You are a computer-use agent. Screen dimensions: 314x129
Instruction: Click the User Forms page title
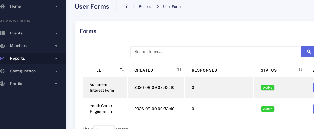point(92,6)
